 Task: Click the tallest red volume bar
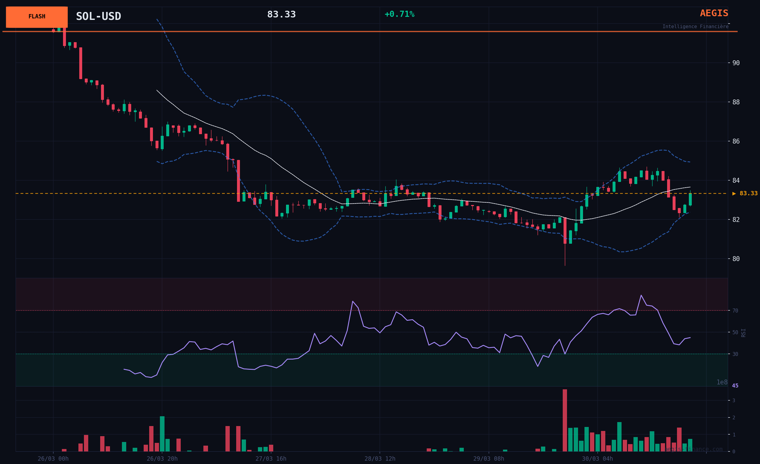565,420
